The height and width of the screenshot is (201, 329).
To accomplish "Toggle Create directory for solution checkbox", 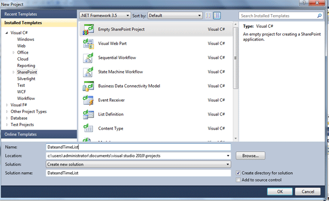I will (x=238, y=173).
